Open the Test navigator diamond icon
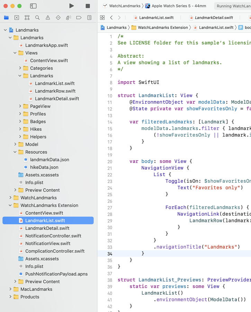Viewport: 251px width, 312px height. [x=58, y=18]
